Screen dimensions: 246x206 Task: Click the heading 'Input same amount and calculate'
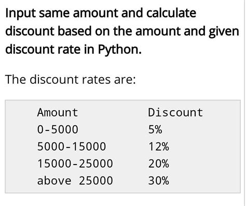(101, 13)
